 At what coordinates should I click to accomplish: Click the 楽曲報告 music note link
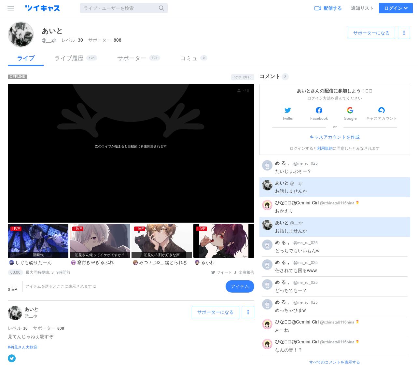[x=244, y=272]
